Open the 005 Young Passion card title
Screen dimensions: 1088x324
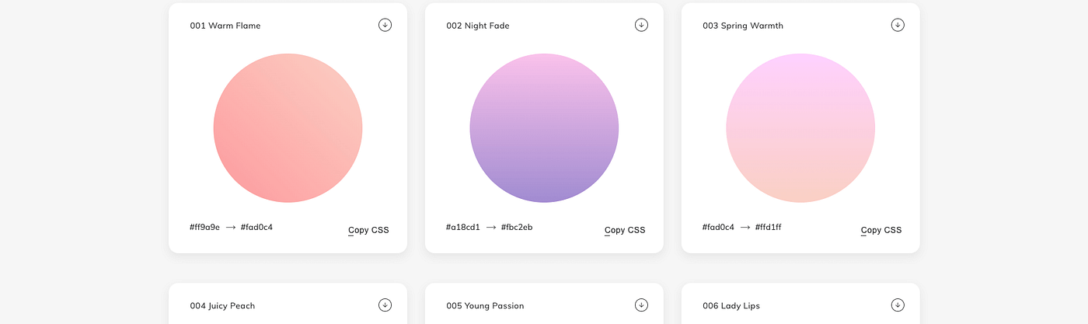point(485,305)
